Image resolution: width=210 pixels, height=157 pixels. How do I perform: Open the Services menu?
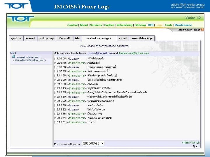[96, 25]
